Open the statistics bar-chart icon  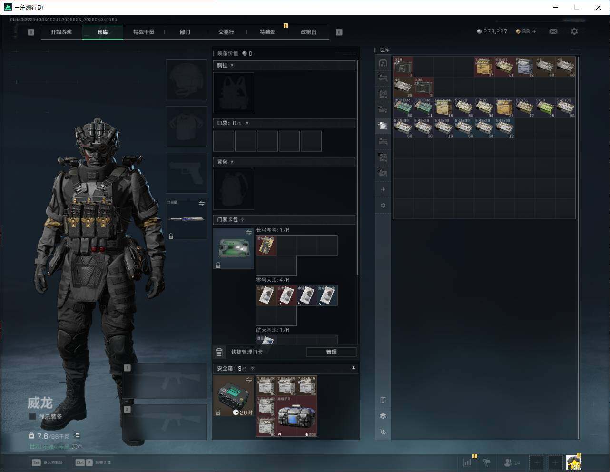[x=467, y=462]
